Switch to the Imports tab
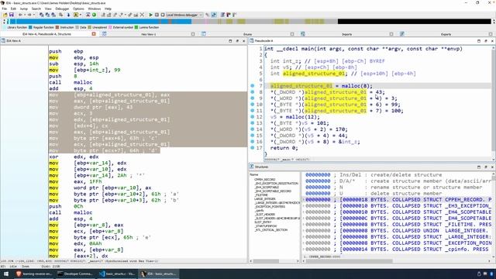496x279 pixels. (346, 34)
